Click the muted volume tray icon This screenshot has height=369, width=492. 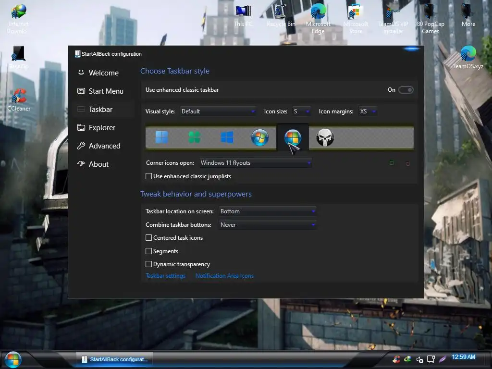point(419,359)
